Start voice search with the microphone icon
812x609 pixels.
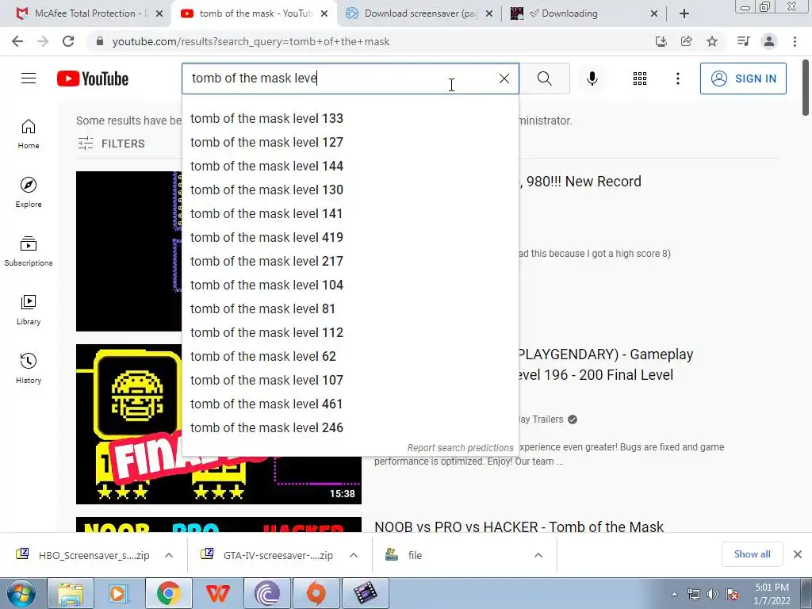pos(592,79)
